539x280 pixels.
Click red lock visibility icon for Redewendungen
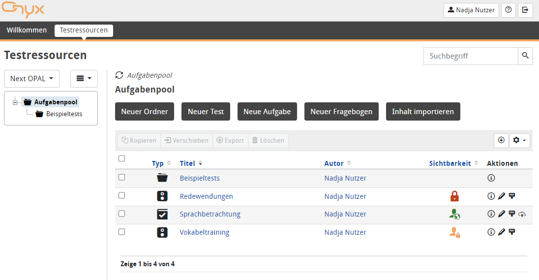pyautogui.click(x=454, y=196)
